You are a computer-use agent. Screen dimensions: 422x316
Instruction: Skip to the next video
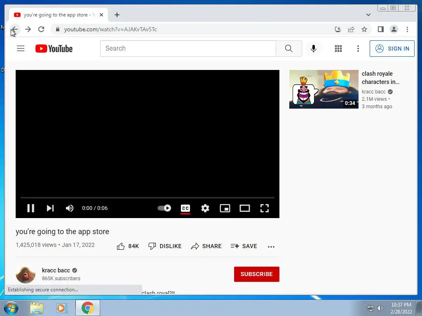coord(50,208)
